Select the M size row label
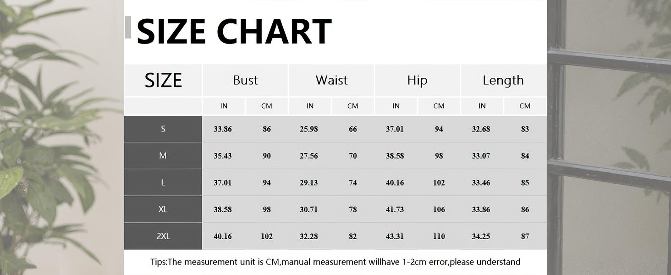Screen dimensions: 671x275 (163, 156)
